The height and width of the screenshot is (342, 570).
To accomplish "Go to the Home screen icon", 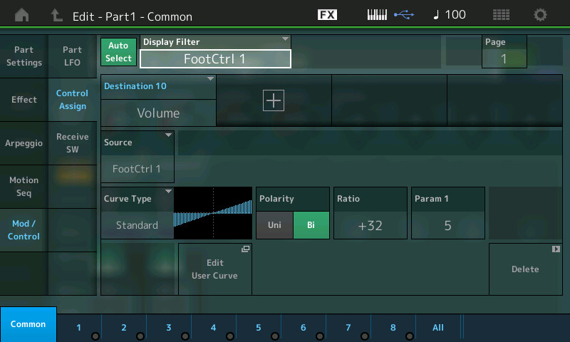I will point(22,15).
